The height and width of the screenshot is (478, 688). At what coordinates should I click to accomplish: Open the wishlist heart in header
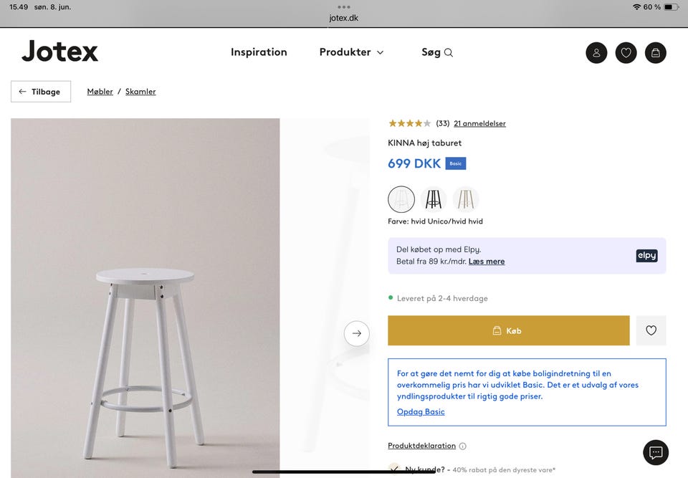pos(626,52)
